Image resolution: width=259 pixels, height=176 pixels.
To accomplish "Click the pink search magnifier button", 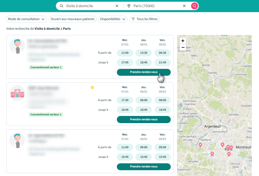I will point(195,6).
